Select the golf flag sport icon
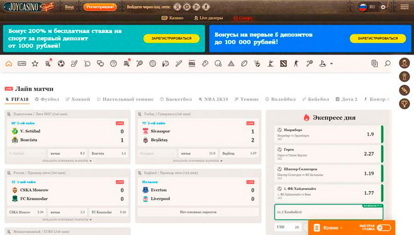This screenshot has width=414, height=235. pos(322,64)
